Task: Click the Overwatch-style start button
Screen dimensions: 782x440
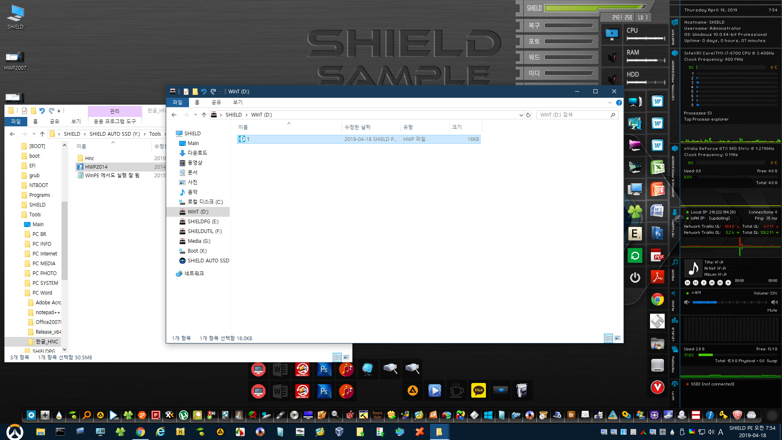Action: pos(15,432)
